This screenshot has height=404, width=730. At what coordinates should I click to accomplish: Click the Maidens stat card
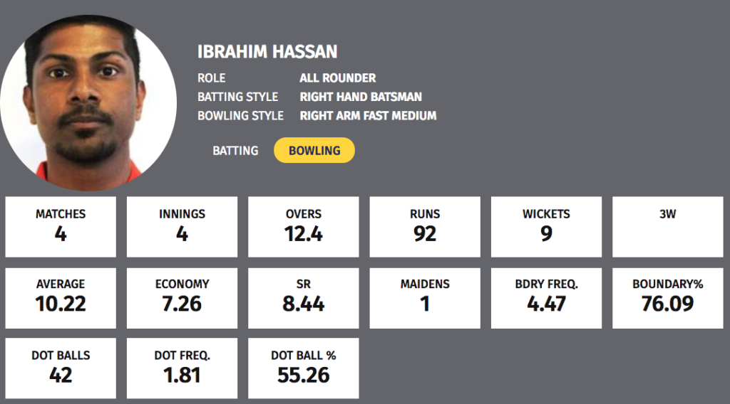point(425,298)
